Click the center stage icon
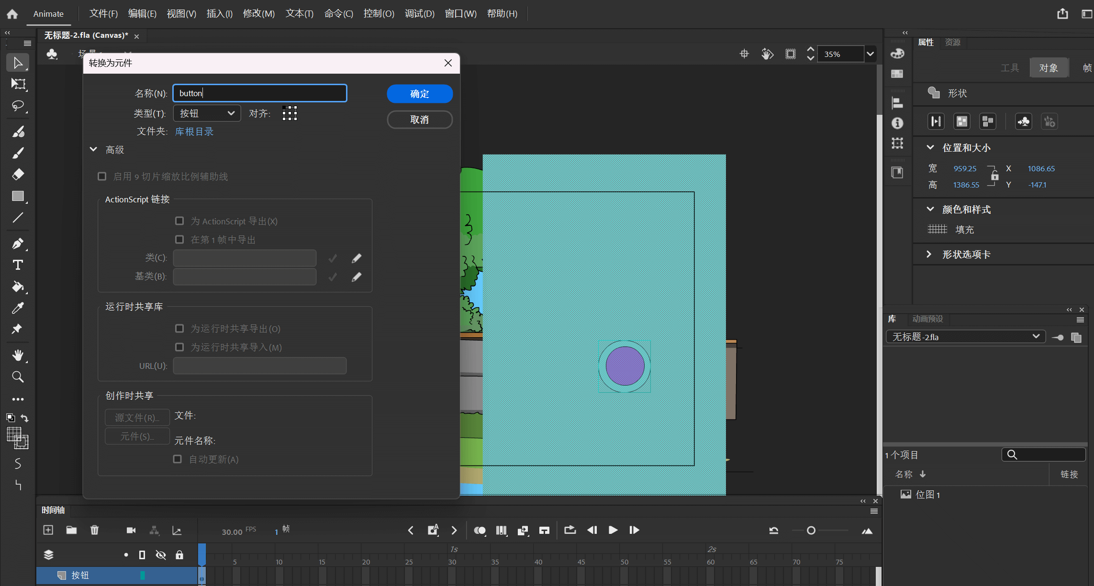The width and height of the screenshot is (1094, 586). click(x=744, y=54)
